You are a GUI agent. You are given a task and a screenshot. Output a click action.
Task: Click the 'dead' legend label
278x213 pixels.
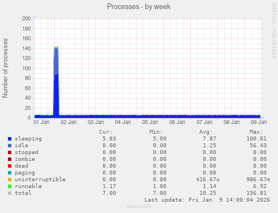pyautogui.click(x=22, y=166)
